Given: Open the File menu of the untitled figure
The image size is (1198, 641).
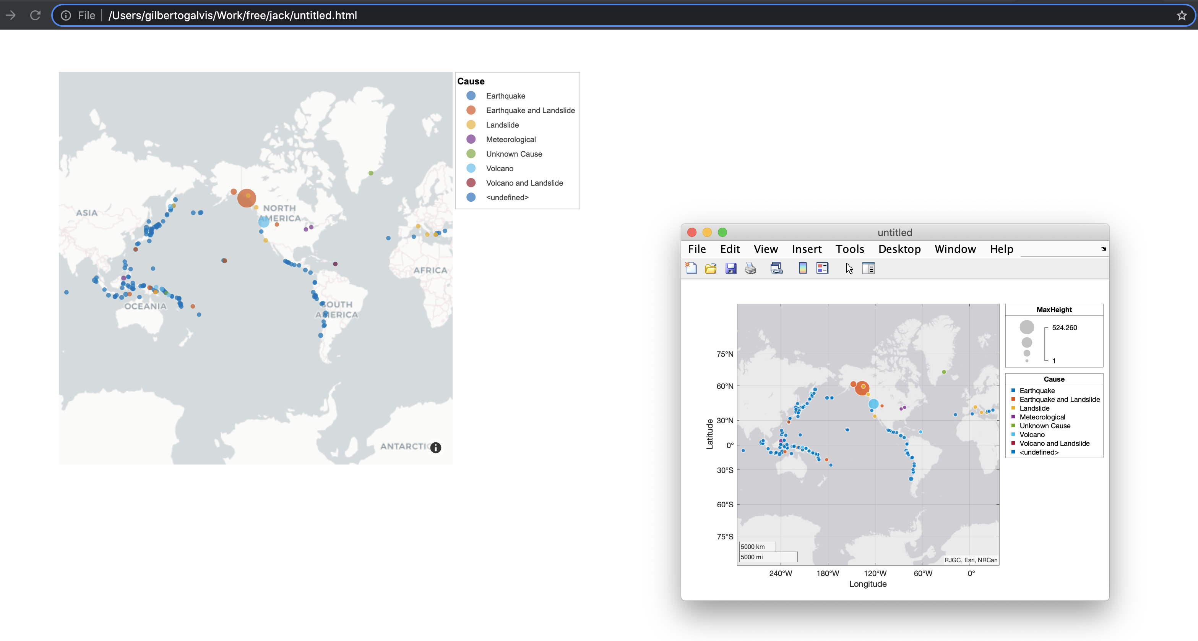Looking at the screenshot, I should pos(696,249).
